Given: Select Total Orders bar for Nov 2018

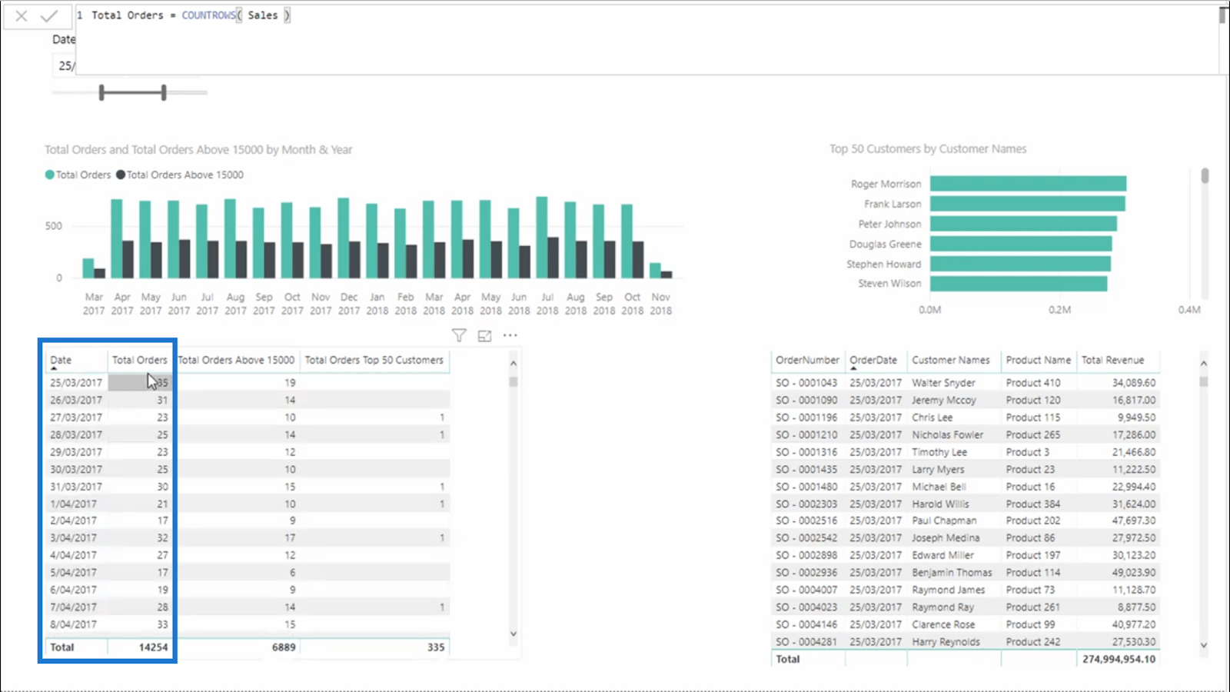Looking at the screenshot, I should 655,271.
